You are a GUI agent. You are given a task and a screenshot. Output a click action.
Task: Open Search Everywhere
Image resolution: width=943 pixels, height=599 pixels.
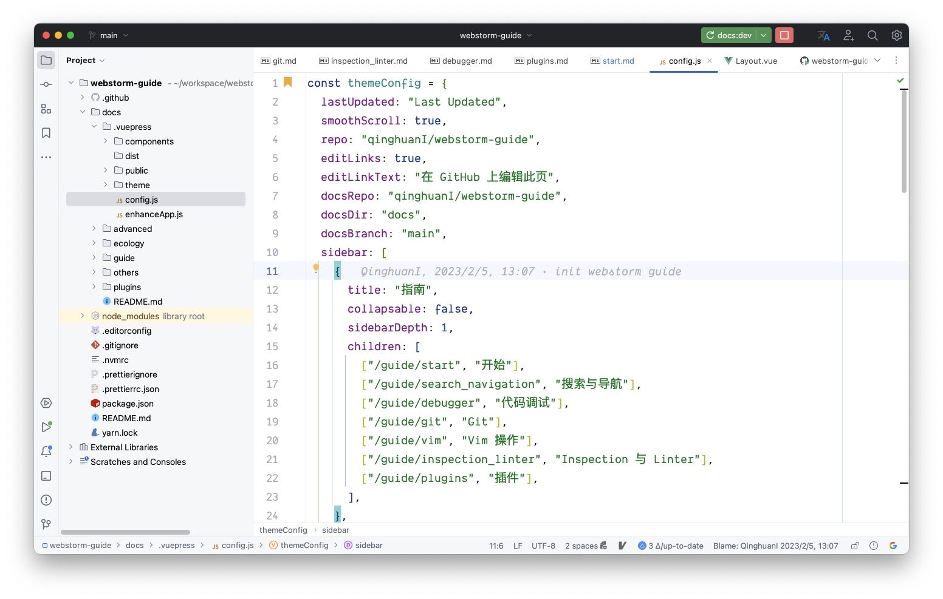point(873,35)
